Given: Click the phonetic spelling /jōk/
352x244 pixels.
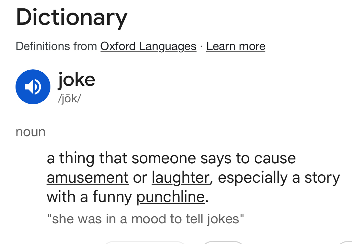Looking at the screenshot, I should click(x=69, y=98).
